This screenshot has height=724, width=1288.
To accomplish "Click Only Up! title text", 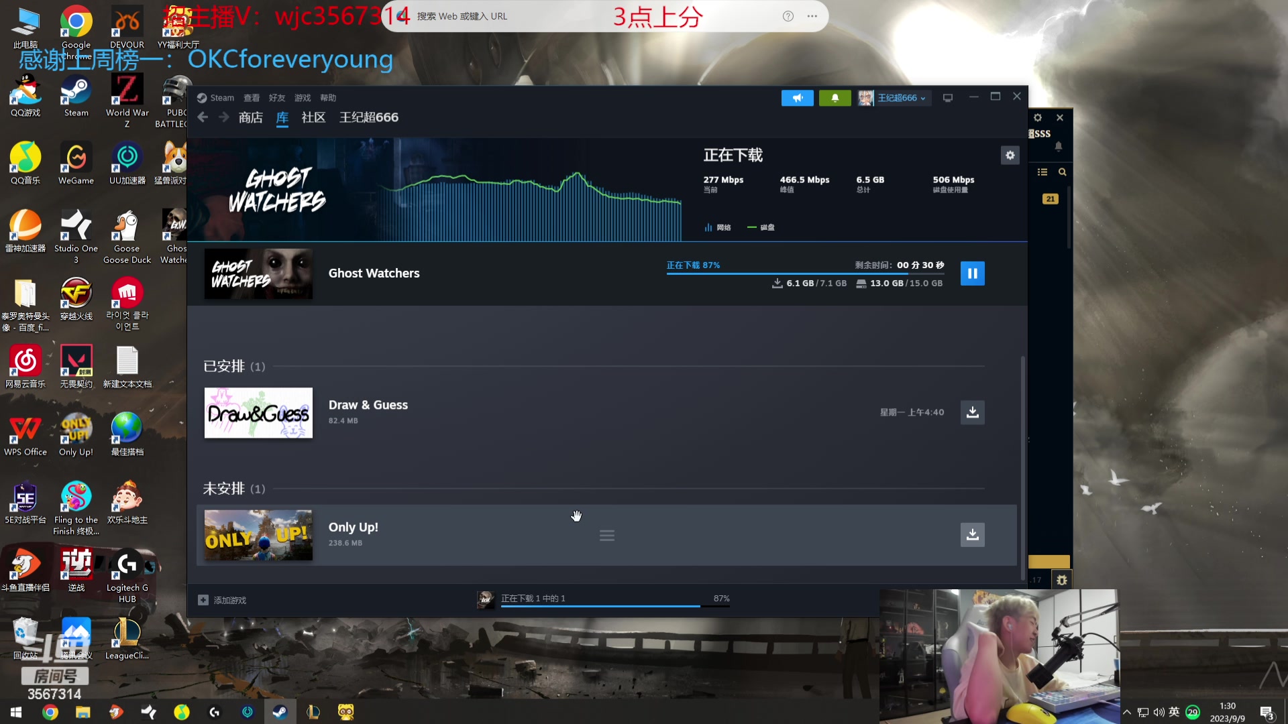I will click(353, 527).
